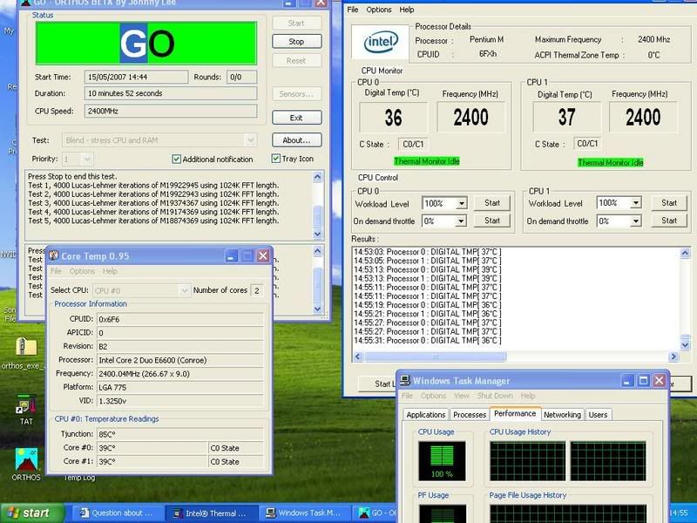Click the Processor field Intel Core 2 Duo E6600
Screen dimensions: 697x523
coord(179,360)
